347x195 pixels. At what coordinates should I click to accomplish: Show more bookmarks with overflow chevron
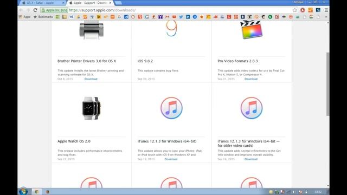point(326,17)
